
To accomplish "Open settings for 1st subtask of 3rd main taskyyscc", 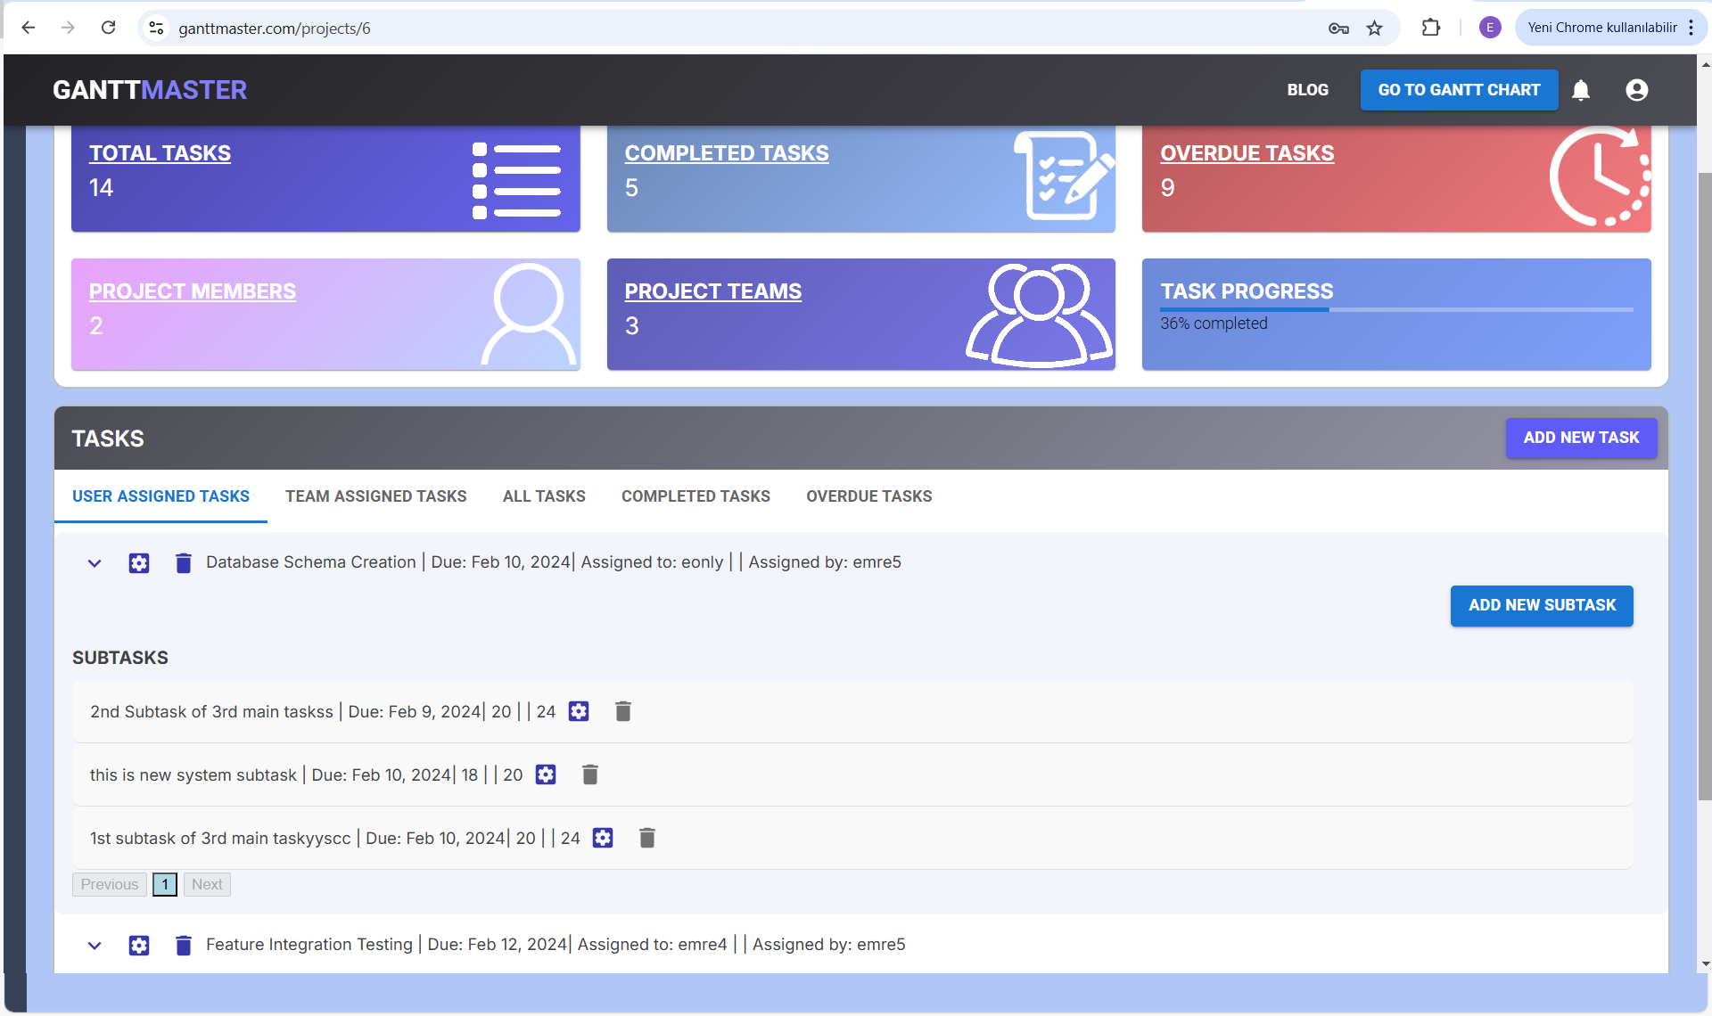I will pyautogui.click(x=603, y=838).
